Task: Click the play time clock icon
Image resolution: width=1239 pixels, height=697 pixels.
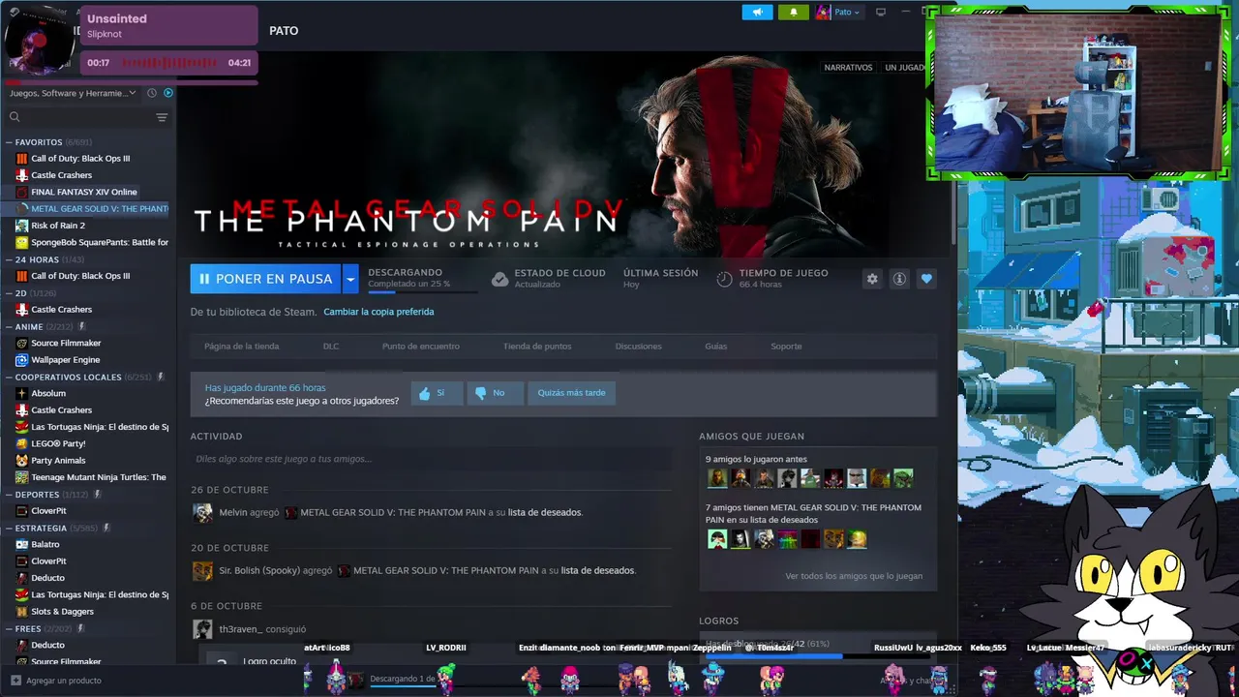Action: 724,279
